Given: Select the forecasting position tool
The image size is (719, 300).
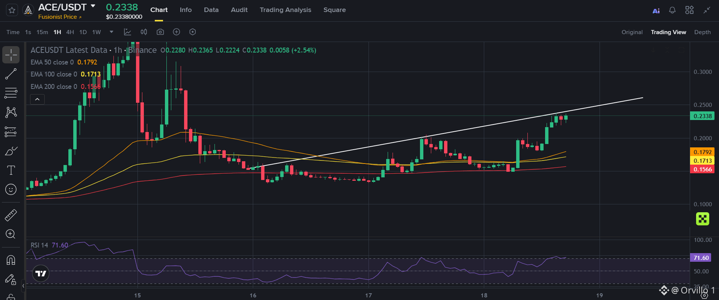Looking at the screenshot, I should pos(11,132).
